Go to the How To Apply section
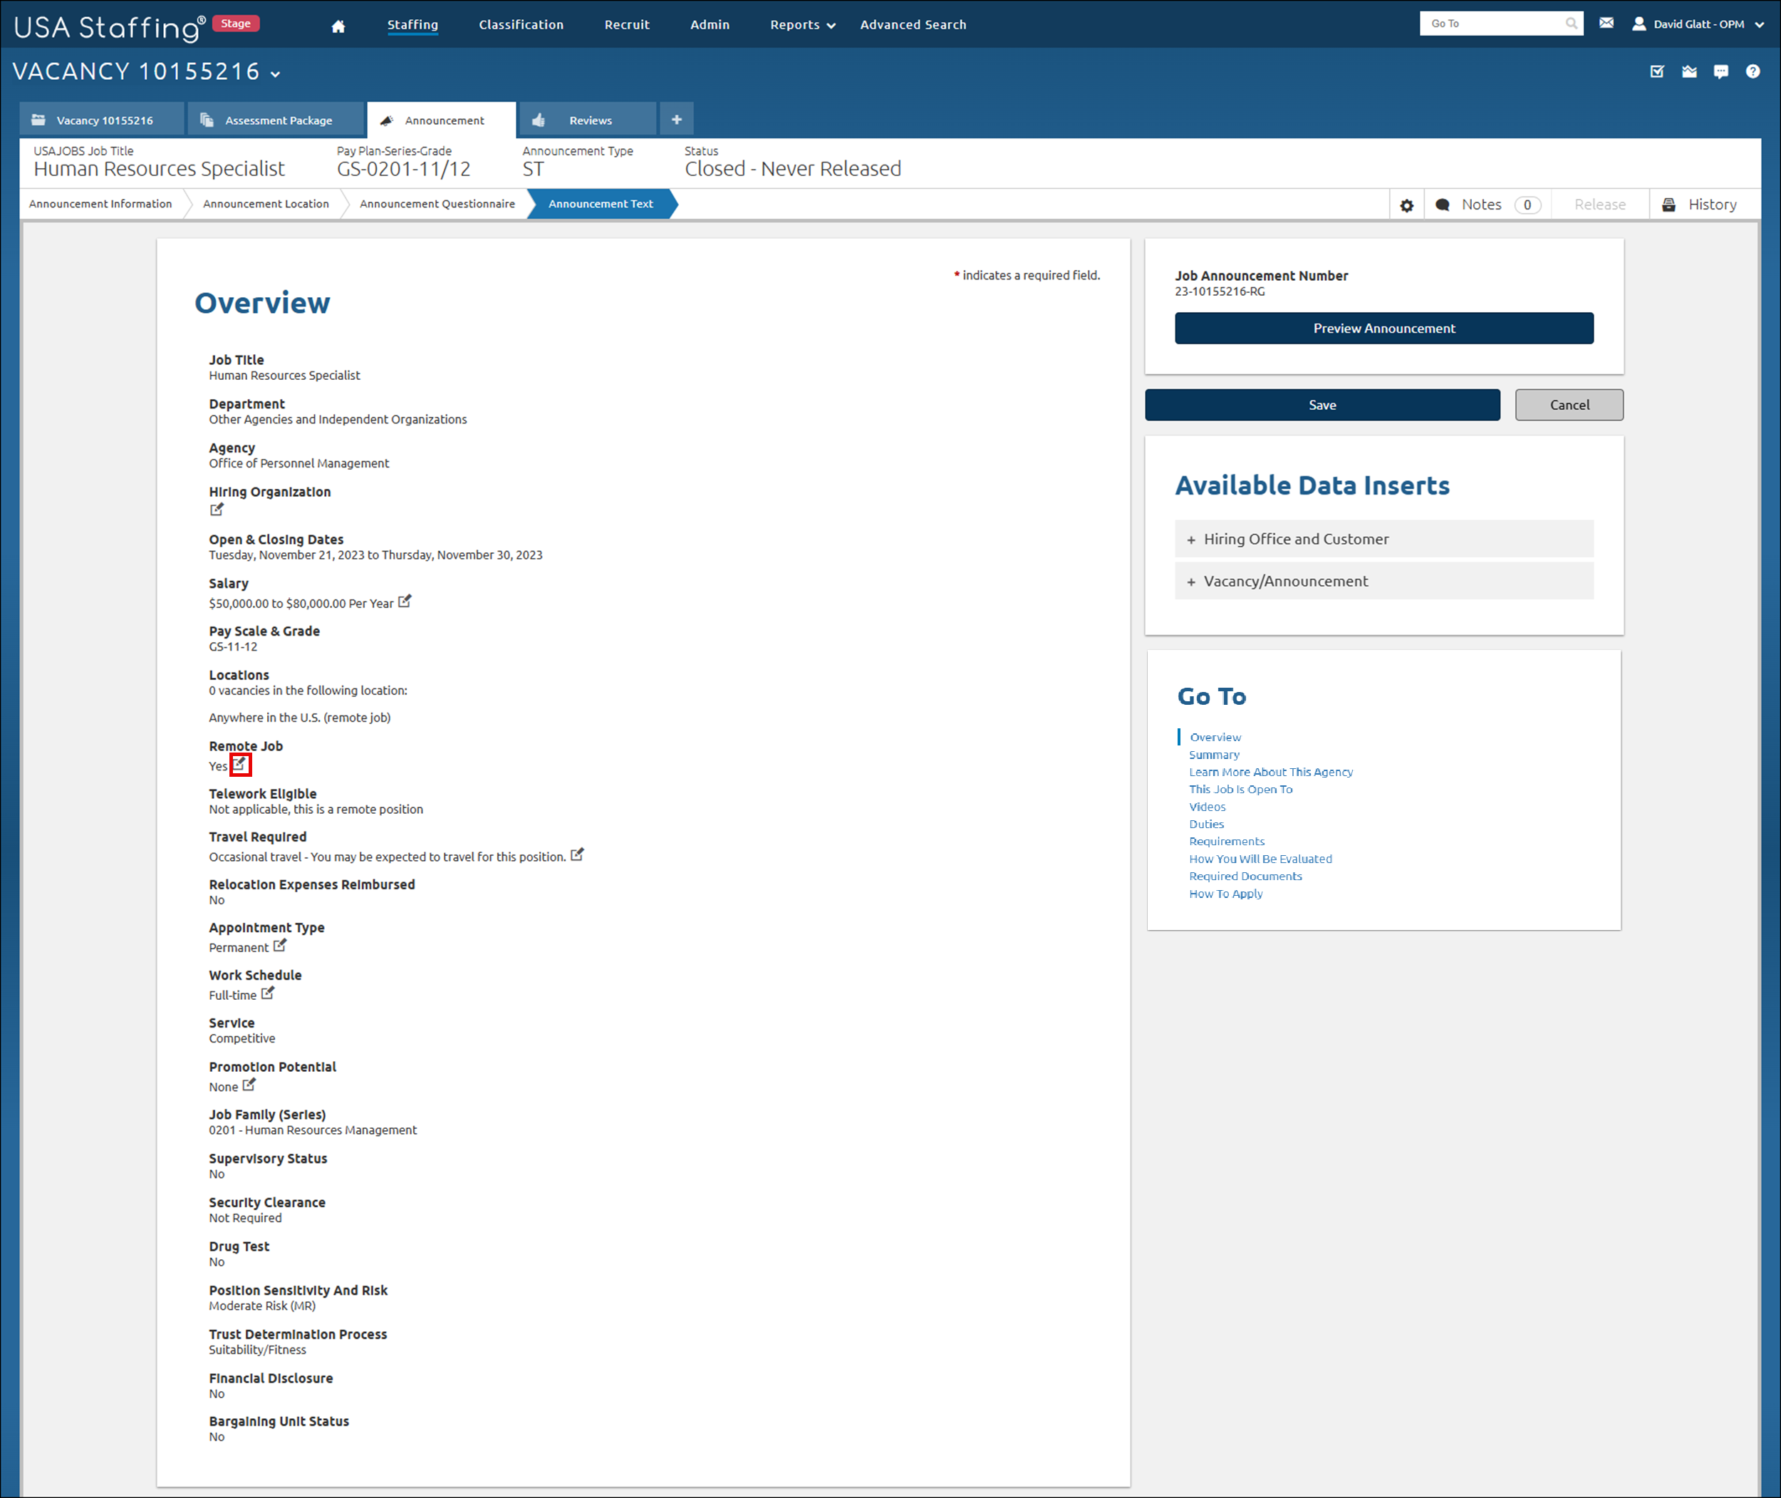This screenshot has width=1781, height=1498. point(1225,894)
